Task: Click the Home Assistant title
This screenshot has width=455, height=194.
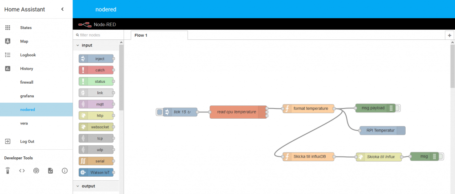Action: point(25,9)
